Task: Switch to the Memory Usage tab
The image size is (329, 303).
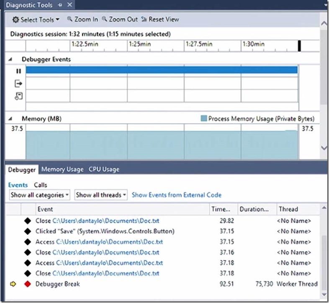Action: (62, 169)
